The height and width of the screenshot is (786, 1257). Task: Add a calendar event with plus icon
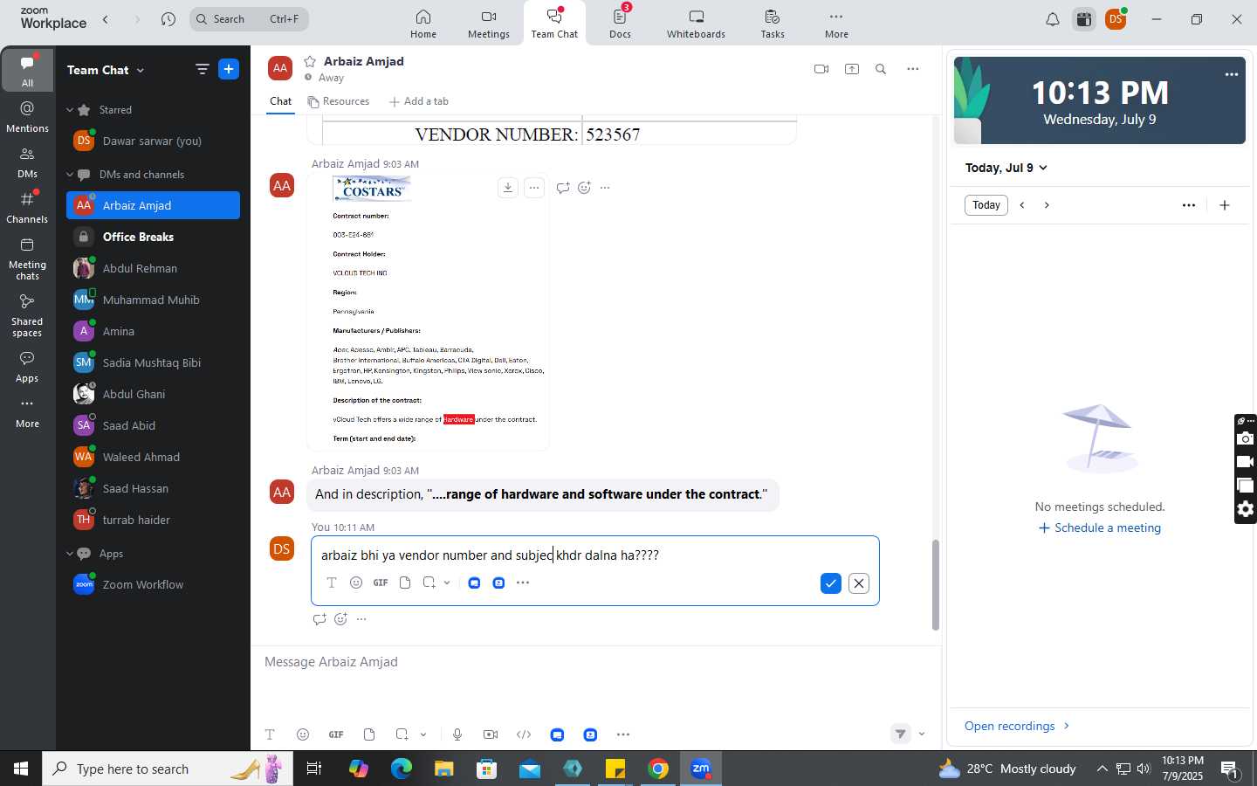(x=1225, y=205)
